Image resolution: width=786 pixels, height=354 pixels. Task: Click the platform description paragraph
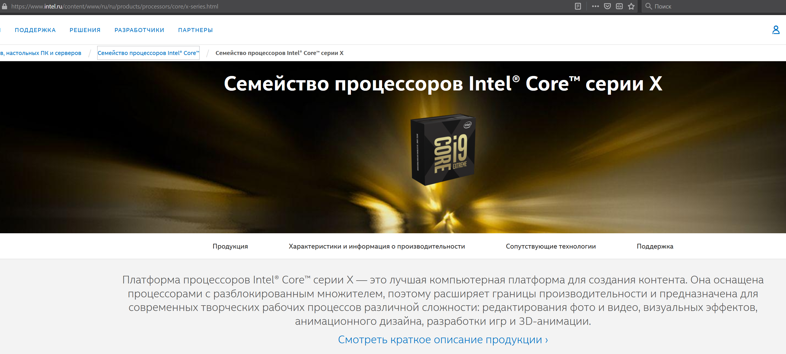pyautogui.click(x=443, y=300)
